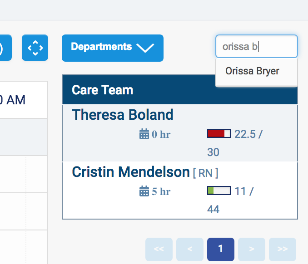Open Theresa Boland's care team entry
The image size is (308, 264).
pos(123,115)
